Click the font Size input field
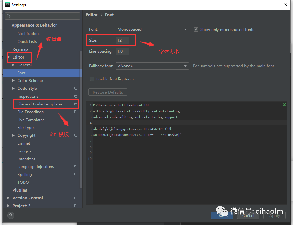Viewport: 293px width, 225px height. (123, 40)
